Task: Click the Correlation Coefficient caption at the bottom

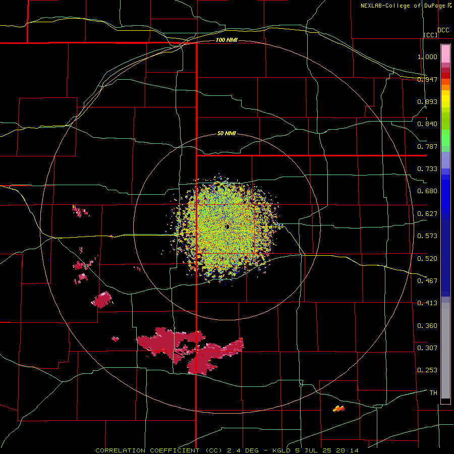Action: point(227,450)
